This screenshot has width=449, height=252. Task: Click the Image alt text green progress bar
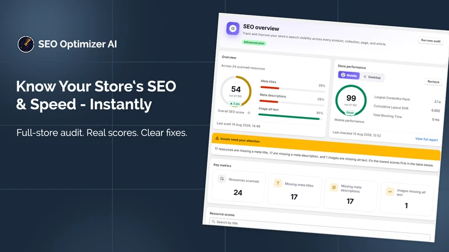coord(289,116)
